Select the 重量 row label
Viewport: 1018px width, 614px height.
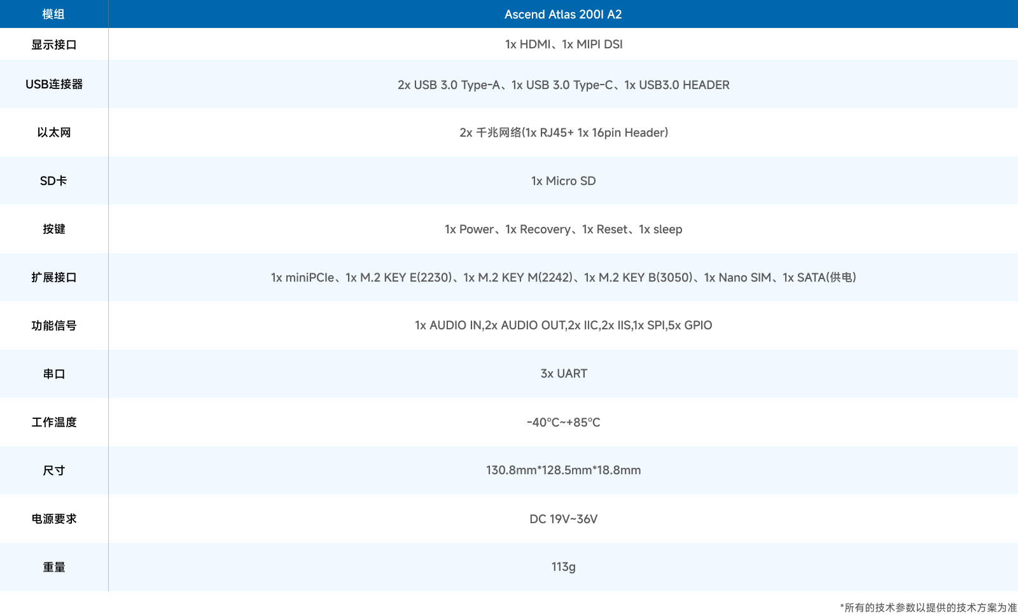click(x=54, y=567)
